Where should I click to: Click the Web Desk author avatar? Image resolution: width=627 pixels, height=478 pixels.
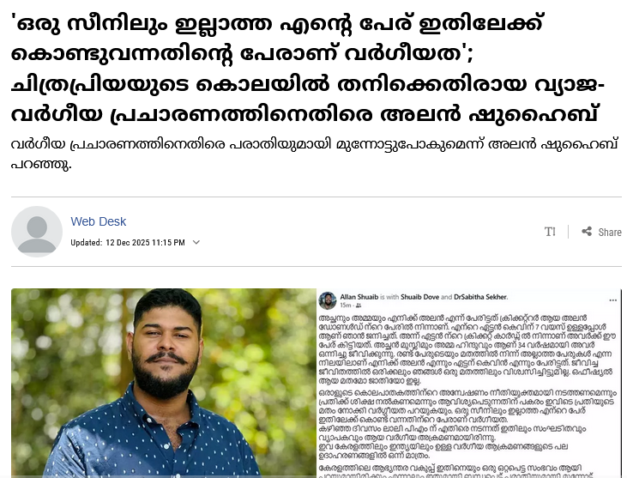click(x=37, y=232)
